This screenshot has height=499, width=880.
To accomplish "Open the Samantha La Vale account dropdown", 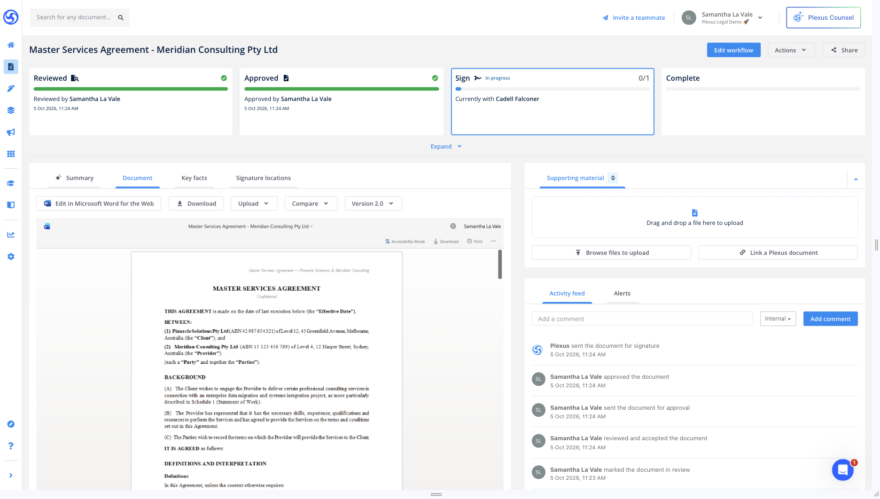I will 722,18.
